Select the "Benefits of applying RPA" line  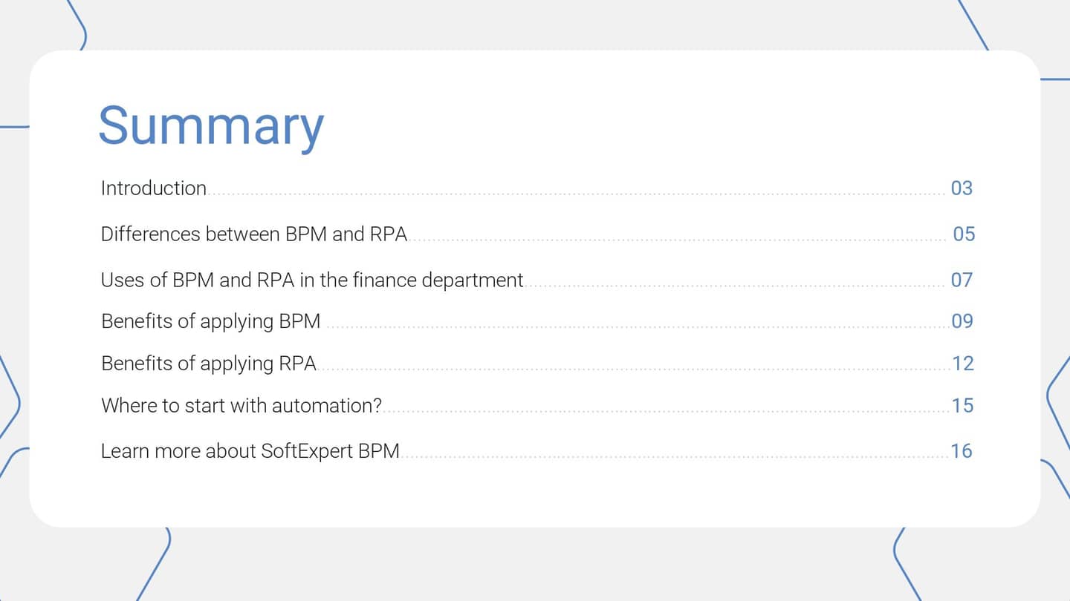click(x=209, y=363)
